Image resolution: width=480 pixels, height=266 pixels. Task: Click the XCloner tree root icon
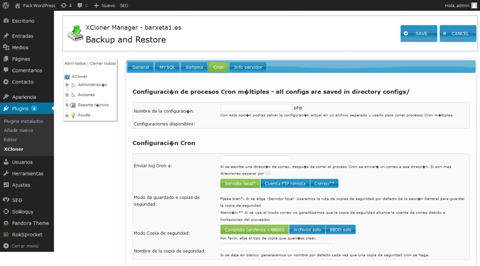(67, 77)
